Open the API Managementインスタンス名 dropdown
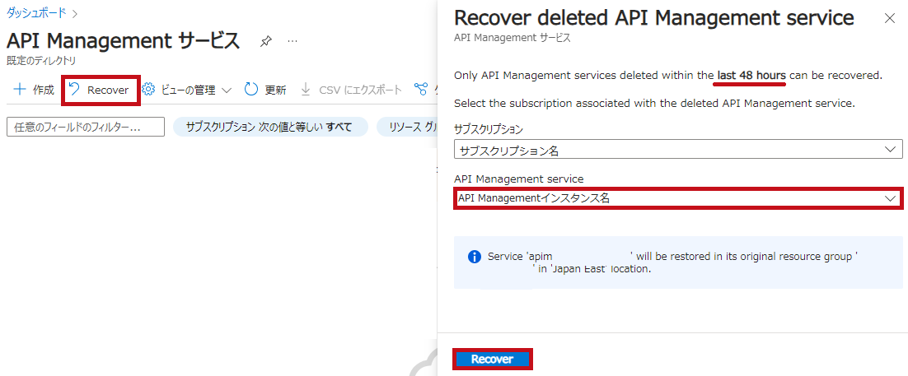Image resolution: width=908 pixels, height=376 pixels. tap(678, 197)
